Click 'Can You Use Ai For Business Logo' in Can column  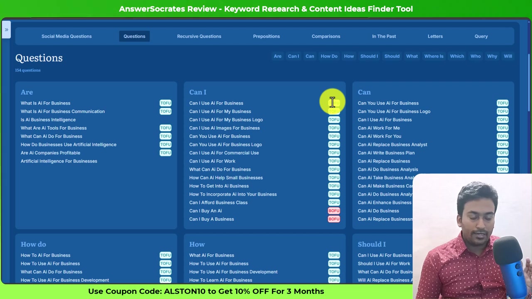pyautogui.click(x=394, y=111)
